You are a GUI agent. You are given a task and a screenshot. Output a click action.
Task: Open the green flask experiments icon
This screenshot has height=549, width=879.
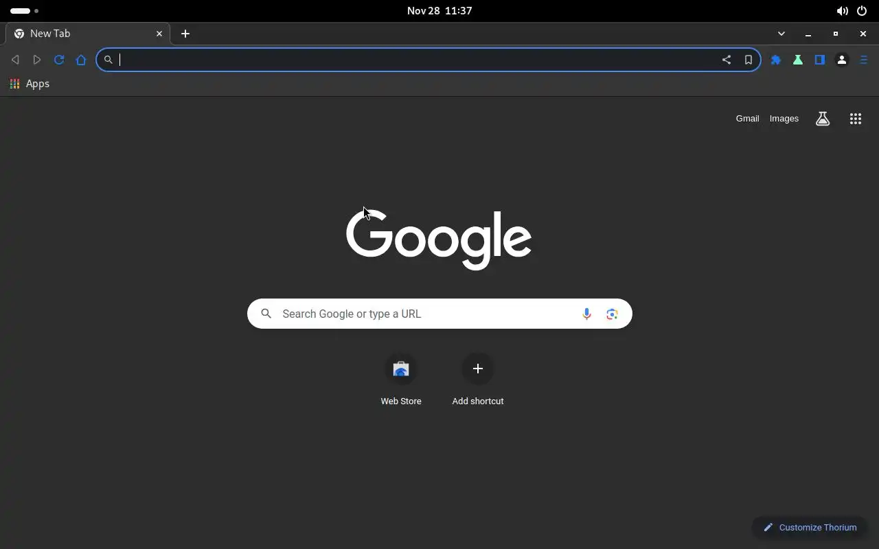click(798, 60)
